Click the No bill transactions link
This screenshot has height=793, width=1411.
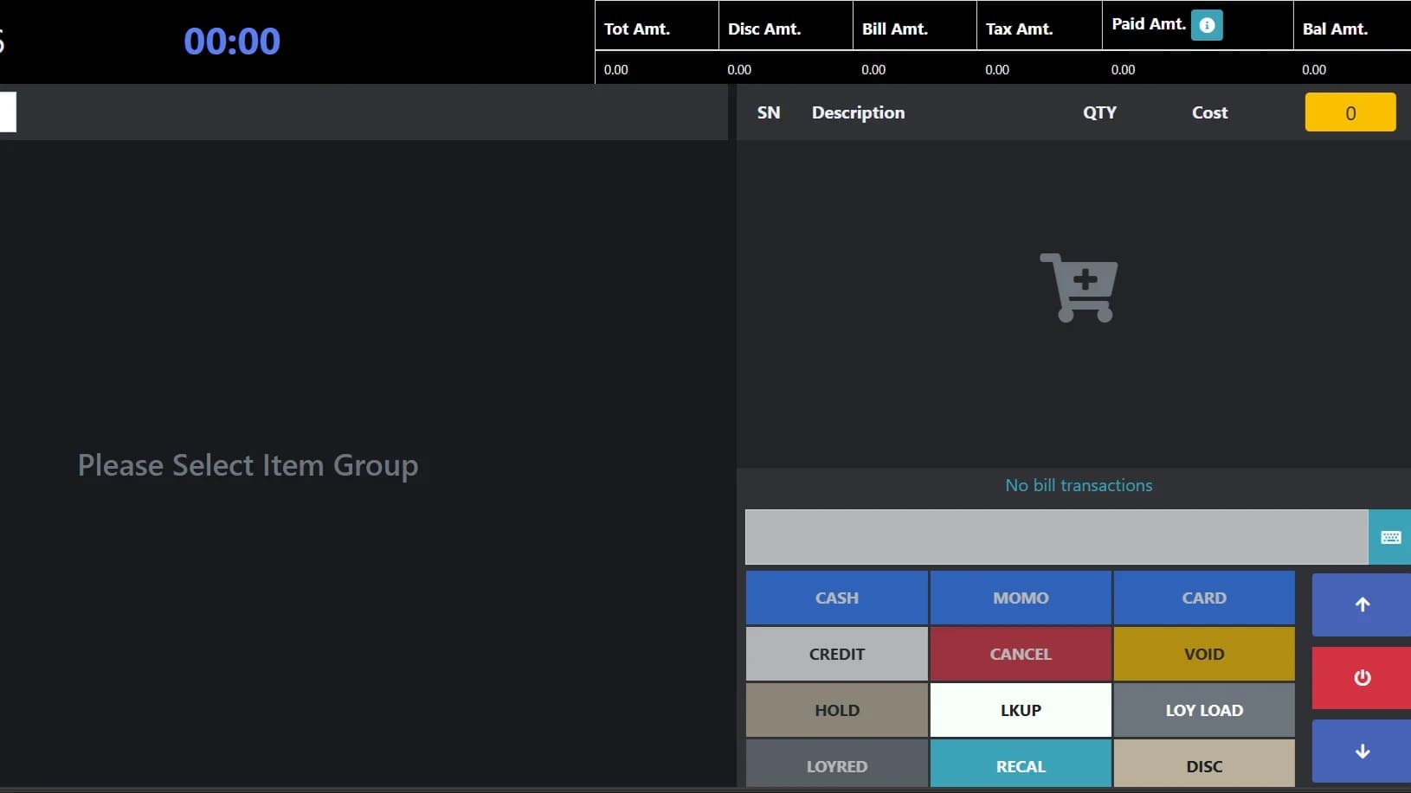click(1078, 485)
